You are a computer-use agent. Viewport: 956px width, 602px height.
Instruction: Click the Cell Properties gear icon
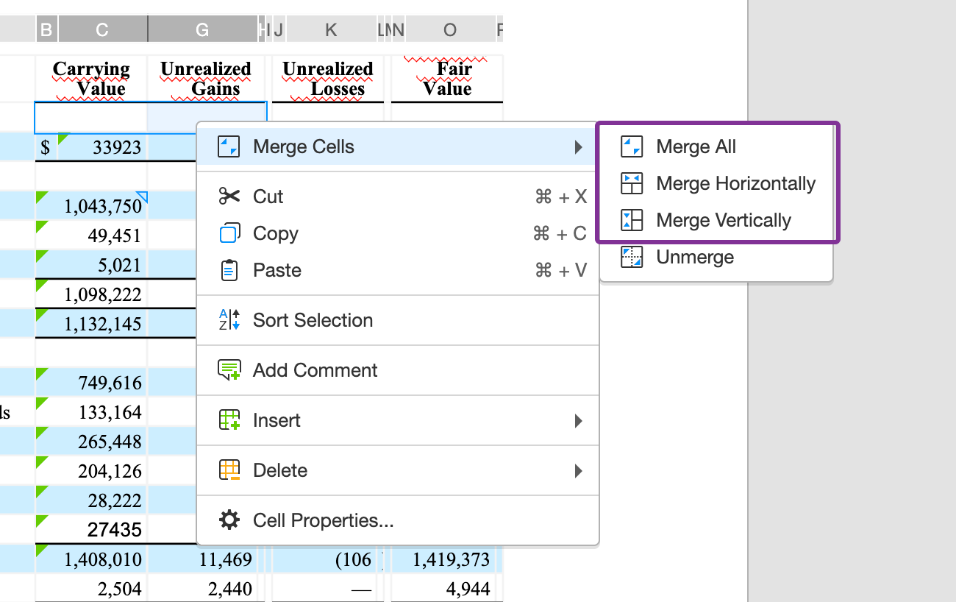[229, 520]
